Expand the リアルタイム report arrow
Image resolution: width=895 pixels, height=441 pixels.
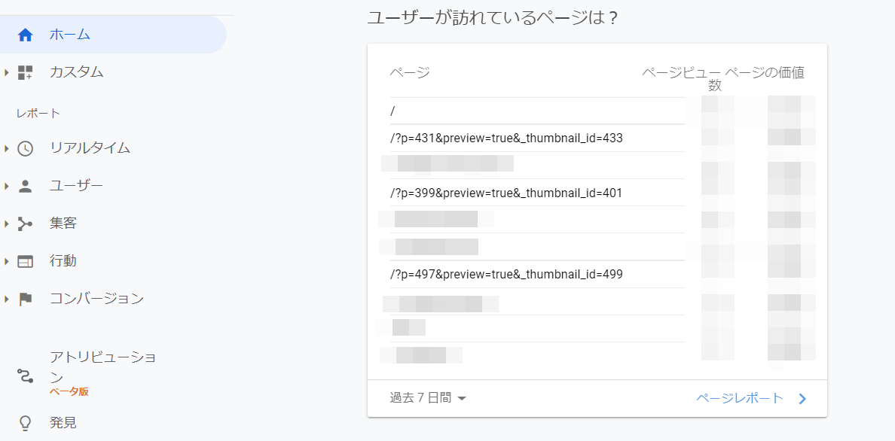7,148
